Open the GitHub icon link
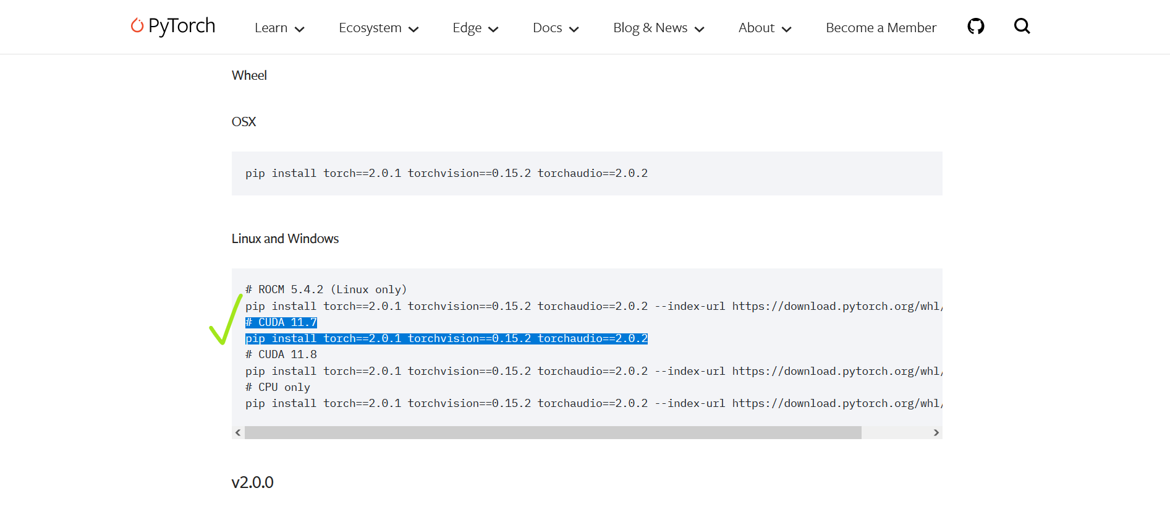 point(975,27)
